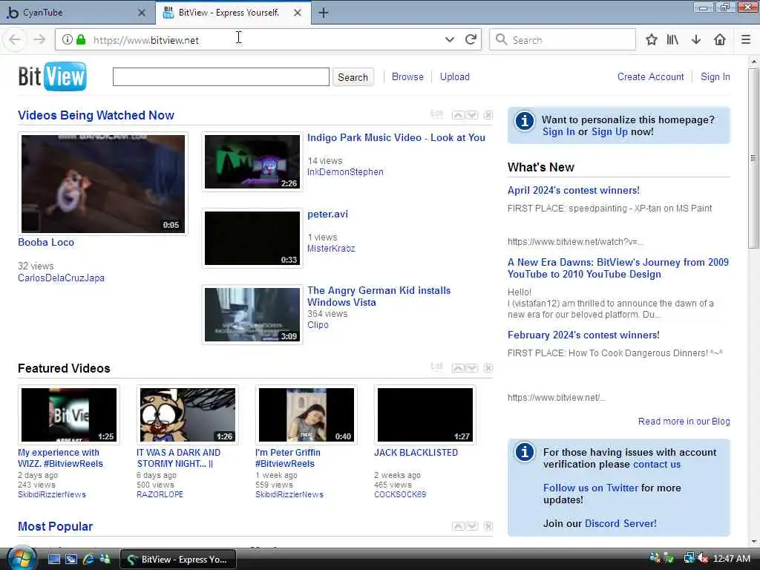
Task: Click the taskbar clock showing 12:47 AM
Action: click(x=732, y=559)
